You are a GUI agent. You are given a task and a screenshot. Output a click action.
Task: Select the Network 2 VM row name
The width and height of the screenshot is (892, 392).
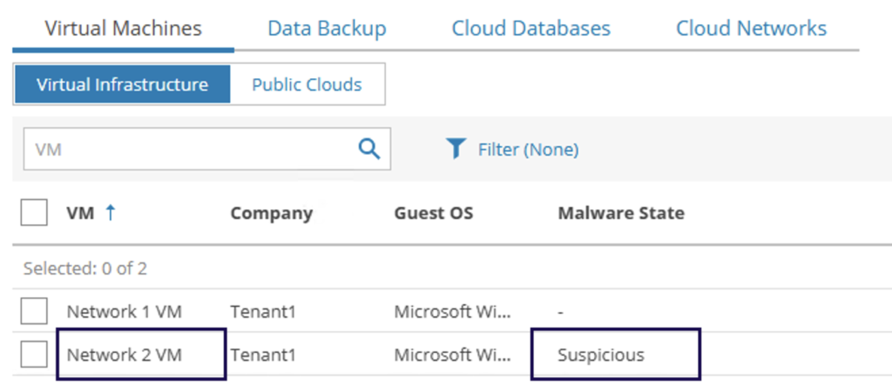click(x=124, y=355)
